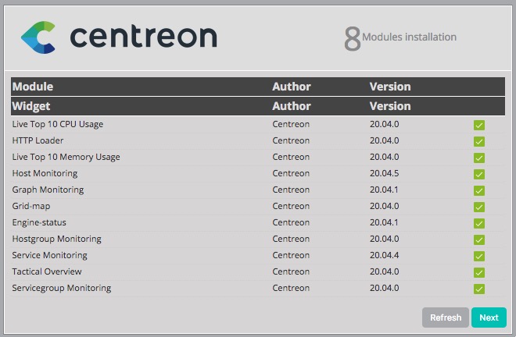The height and width of the screenshot is (337, 516).
Task: Toggle the Live Top 10 CPU Usage checkbox
Action: (x=479, y=125)
